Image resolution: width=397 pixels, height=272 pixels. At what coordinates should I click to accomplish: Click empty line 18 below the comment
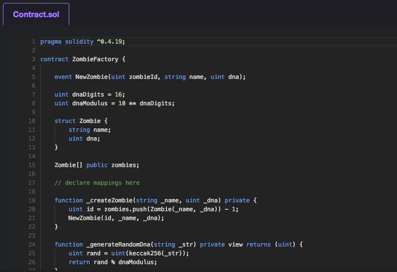click(x=218, y=192)
